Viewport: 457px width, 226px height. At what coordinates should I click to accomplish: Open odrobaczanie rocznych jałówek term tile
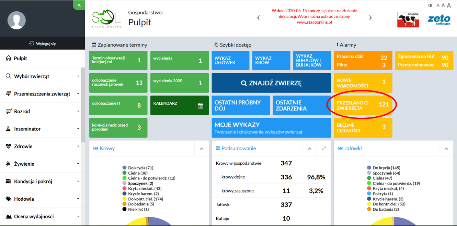[x=118, y=83]
